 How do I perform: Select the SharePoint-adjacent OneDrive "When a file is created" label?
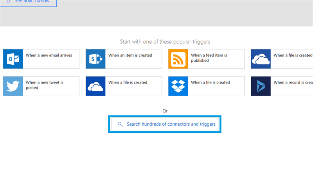point(128,83)
